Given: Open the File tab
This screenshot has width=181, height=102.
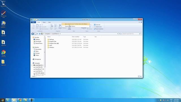Looking at the screenshot, I should (33, 22).
